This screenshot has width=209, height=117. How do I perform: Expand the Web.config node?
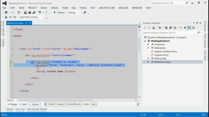(148, 58)
